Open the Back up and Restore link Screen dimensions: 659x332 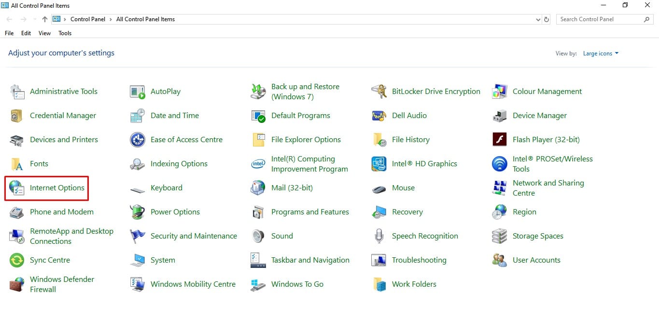pos(305,92)
